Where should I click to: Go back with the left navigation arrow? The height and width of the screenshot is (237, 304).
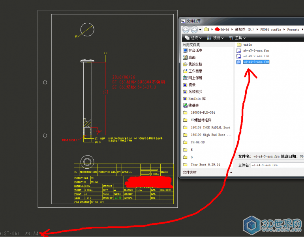186,30
